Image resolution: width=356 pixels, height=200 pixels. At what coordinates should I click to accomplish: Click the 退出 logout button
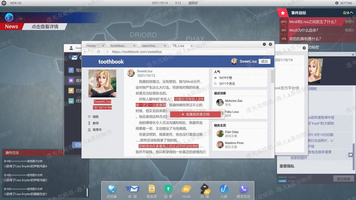264,62
